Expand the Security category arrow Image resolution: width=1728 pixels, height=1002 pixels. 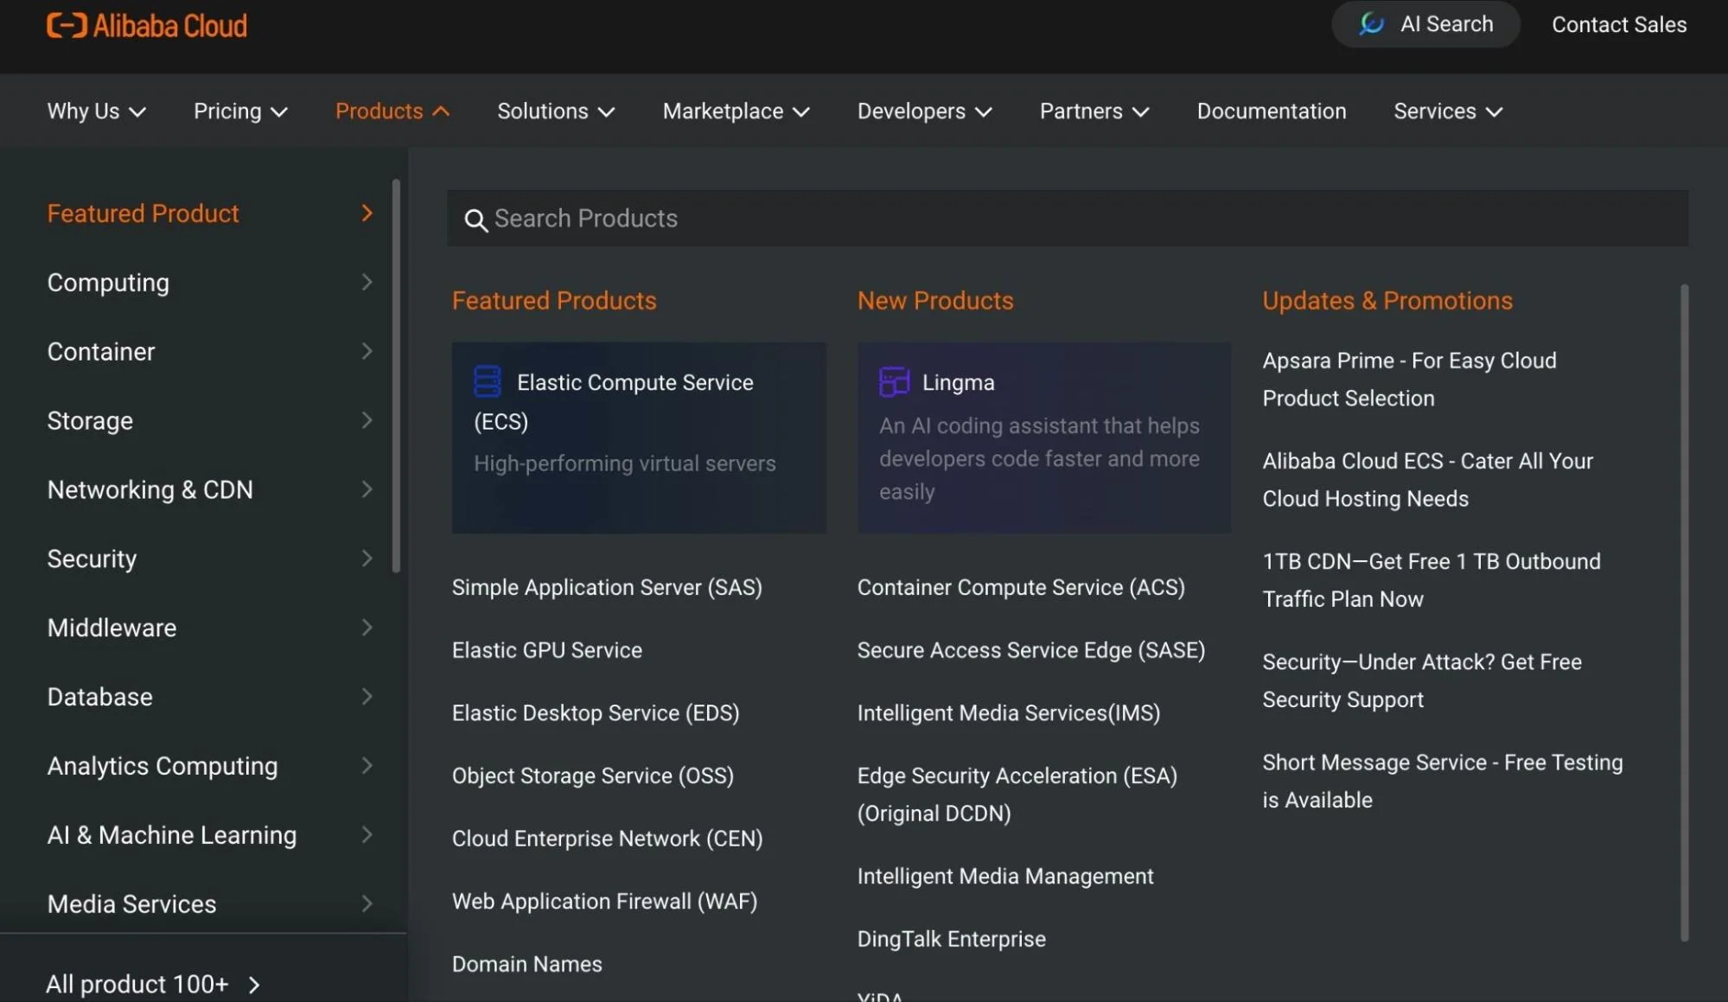click(367, 558)
